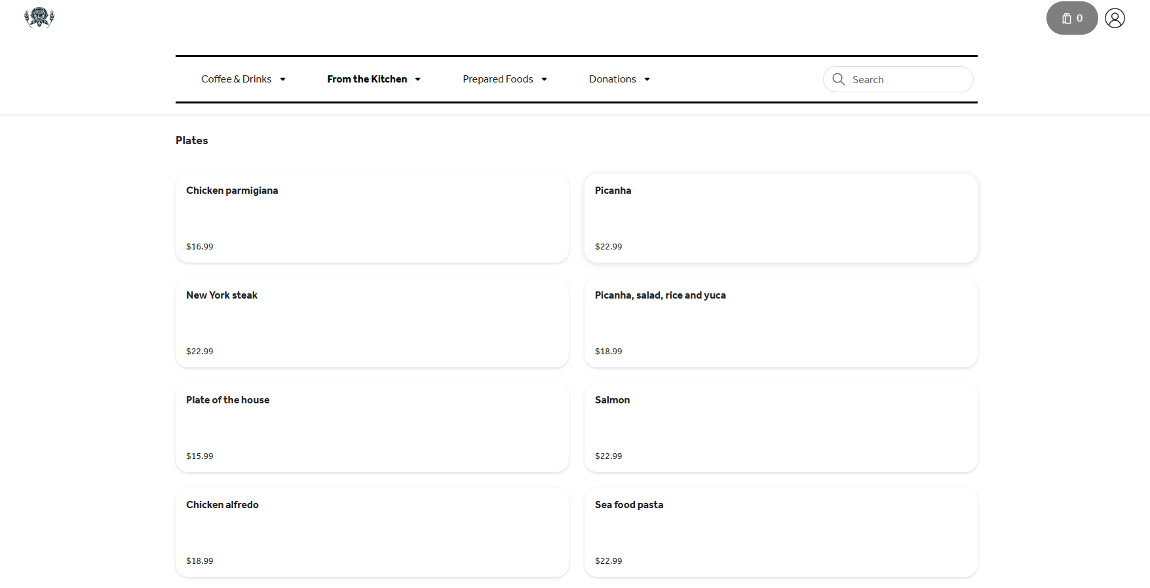Open the New York steak item
1150x588 pixels.
[x=372, y=323]
